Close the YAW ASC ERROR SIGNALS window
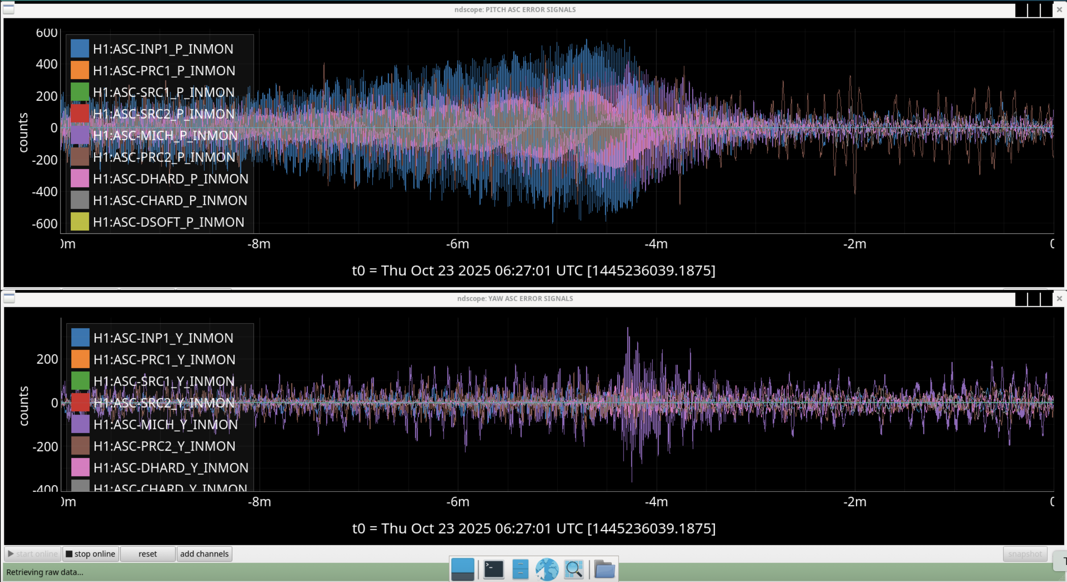Viewport: 1067px width, 582px height. [x=1059, y=298]
